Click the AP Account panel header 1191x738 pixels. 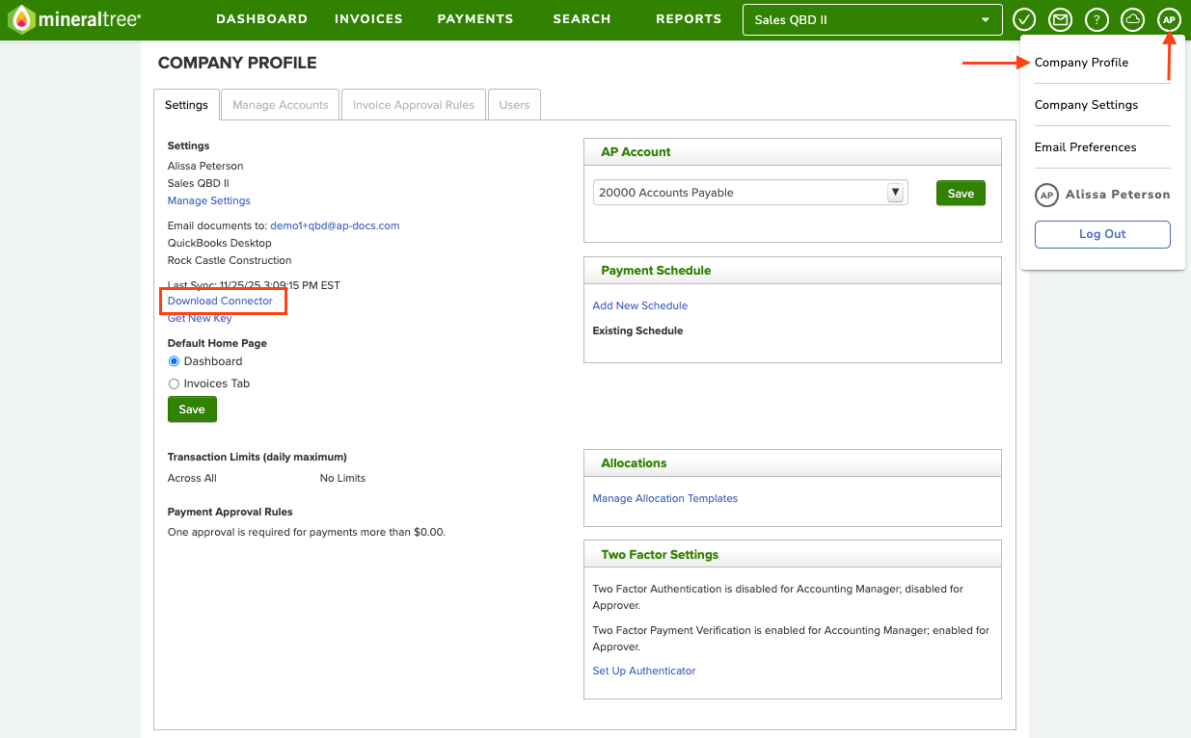[793, 152]
